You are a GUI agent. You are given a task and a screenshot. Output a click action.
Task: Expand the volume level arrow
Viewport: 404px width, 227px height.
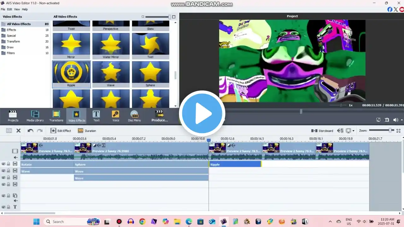coord(402,120)
